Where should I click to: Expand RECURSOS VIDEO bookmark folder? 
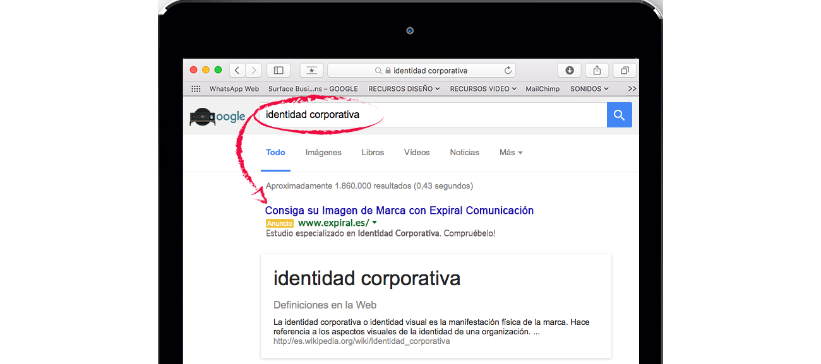pyautogui.click(x=483, y=89)
